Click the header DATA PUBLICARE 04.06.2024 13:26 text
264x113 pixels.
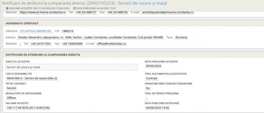(96, 8)
